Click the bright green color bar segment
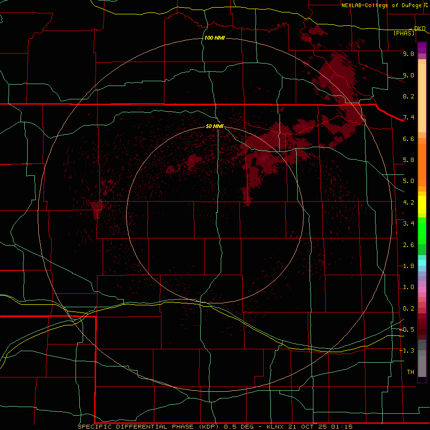This screenshot has height=430, width=430. pos(422,231)
